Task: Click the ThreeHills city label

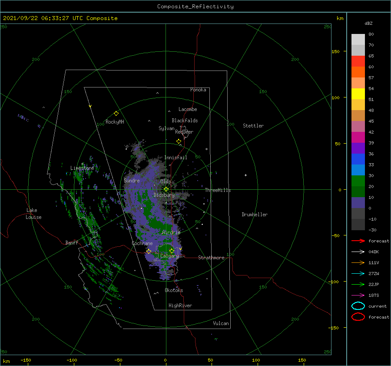Action: click(218, 190)
